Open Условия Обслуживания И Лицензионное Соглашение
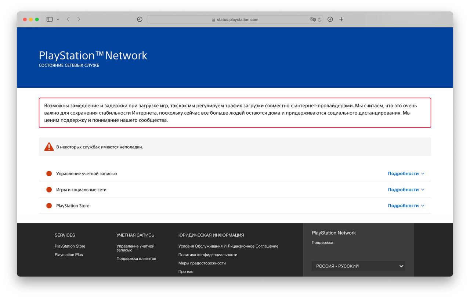Screen dimensions: 470x299 [x=228, y=246]
